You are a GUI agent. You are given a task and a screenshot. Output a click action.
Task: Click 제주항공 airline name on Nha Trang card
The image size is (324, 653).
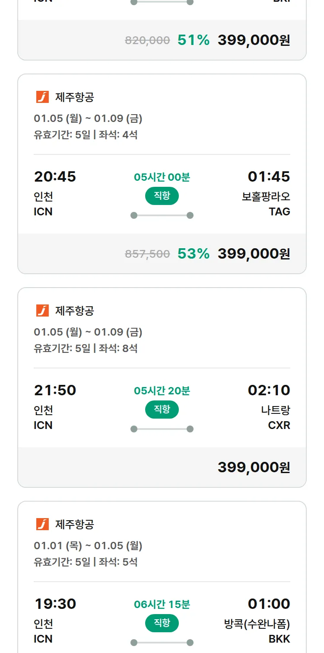[74, 310]
